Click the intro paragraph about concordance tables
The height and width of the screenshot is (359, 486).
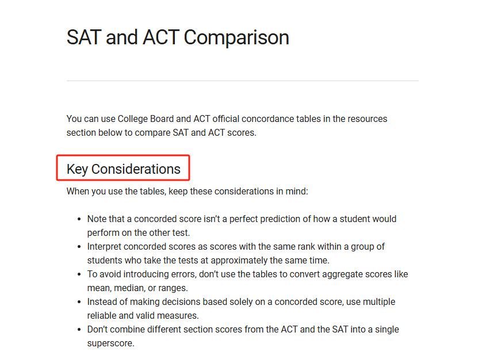pyautogui.click(x=227, y=125)
